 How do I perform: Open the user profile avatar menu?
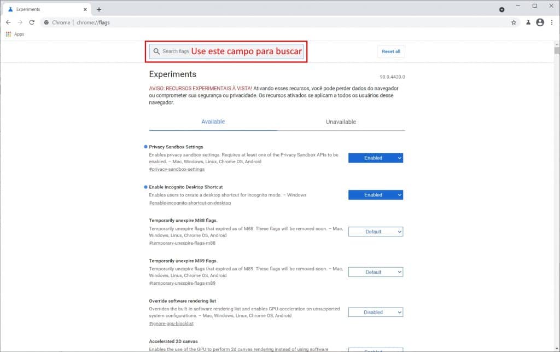click(540, 22)
